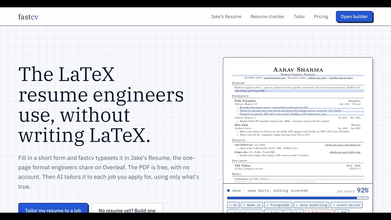Click the Open builder button
391x220 pixels.
(x=354, y=16)
